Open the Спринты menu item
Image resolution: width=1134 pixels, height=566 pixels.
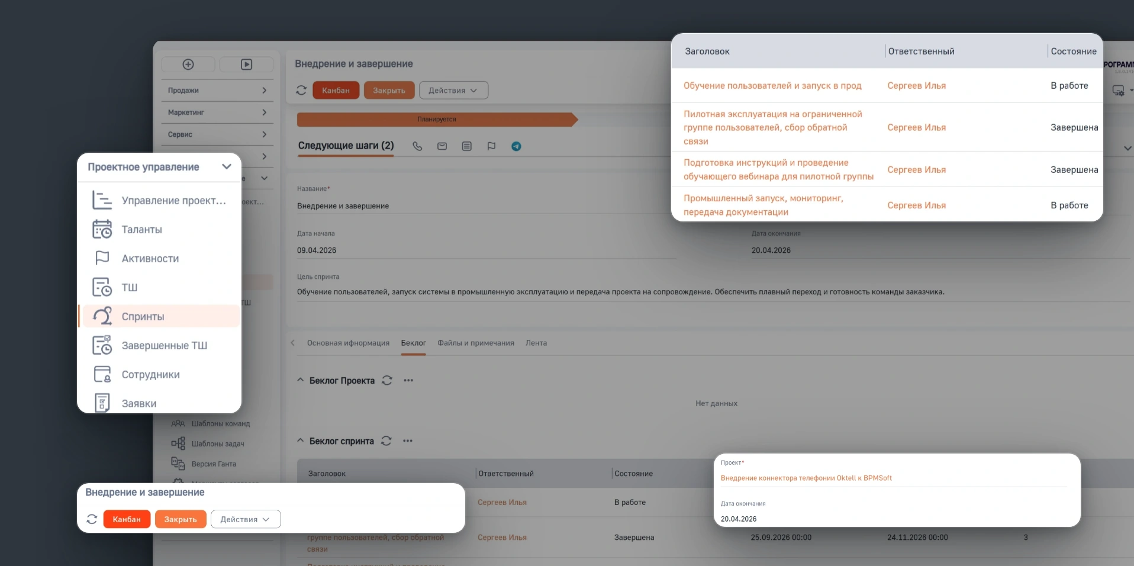click(160, 316)
